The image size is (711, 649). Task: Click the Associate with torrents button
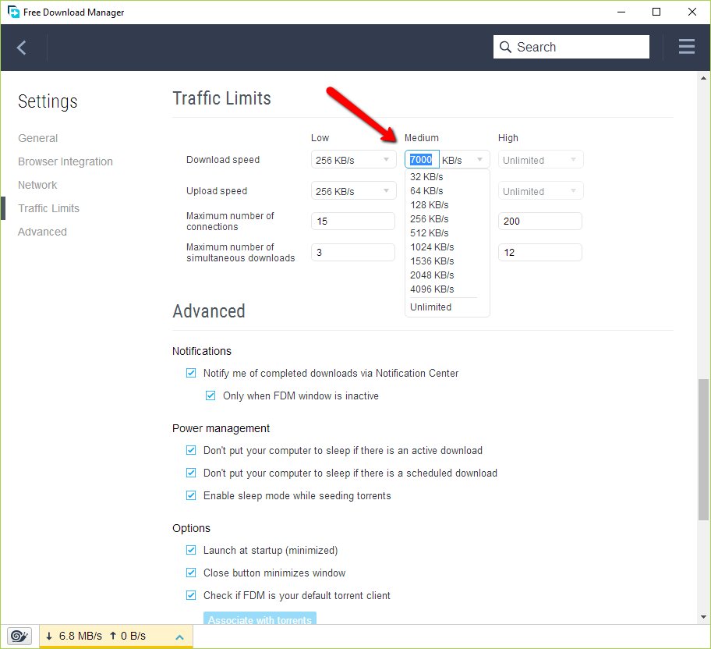[260, 619]
